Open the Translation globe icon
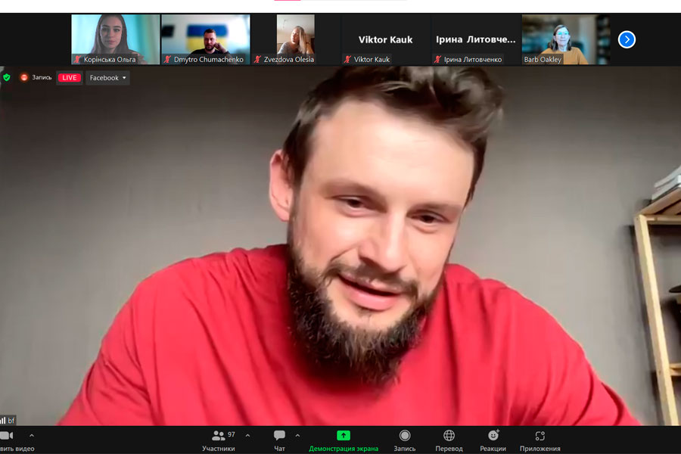This screenshot has height=454, width=681. [449, 435]
